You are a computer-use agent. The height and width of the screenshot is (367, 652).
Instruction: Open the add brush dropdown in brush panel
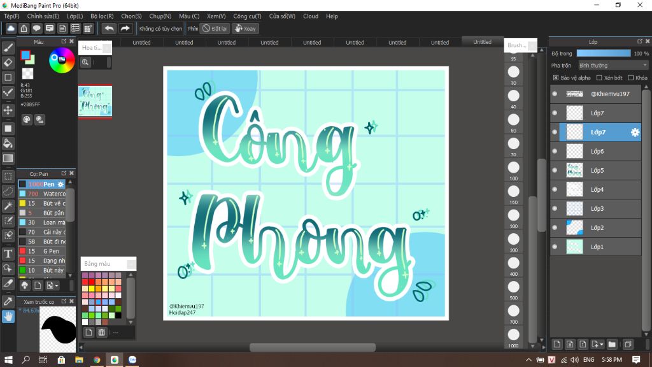[52, 285]
